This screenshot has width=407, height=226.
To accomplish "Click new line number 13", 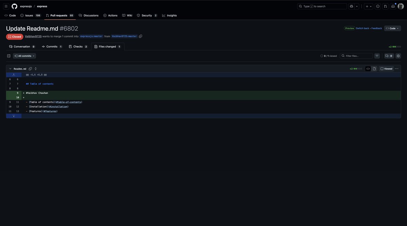I will point(18,111).
